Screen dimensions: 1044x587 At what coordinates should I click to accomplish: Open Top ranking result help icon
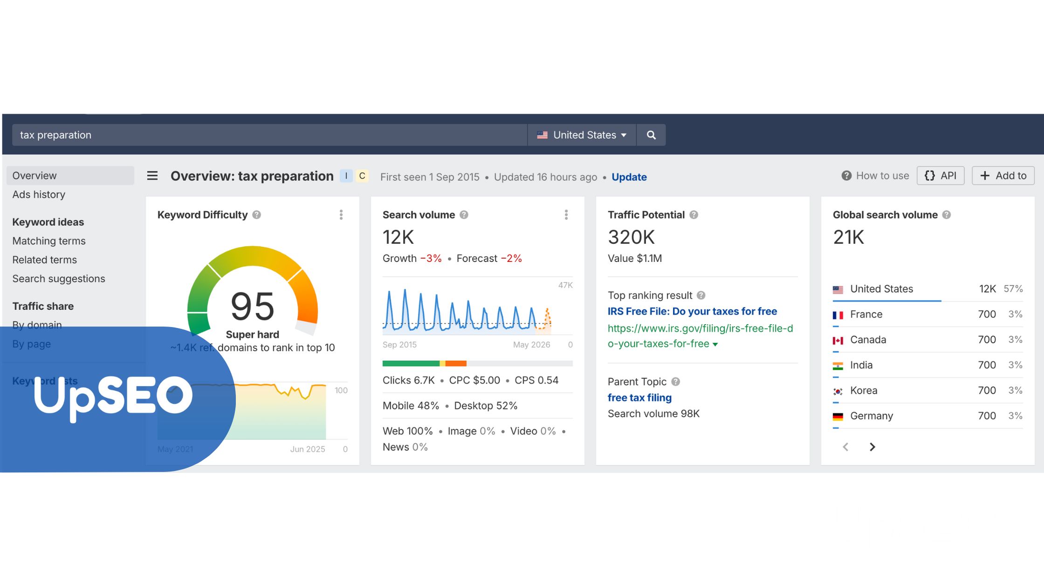(x=701, y=295)
